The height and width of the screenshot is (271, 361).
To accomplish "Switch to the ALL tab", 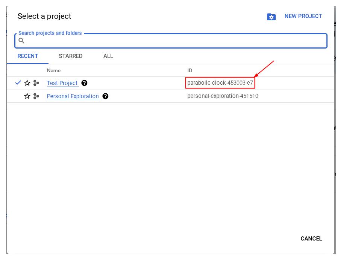I will point(108,56).
